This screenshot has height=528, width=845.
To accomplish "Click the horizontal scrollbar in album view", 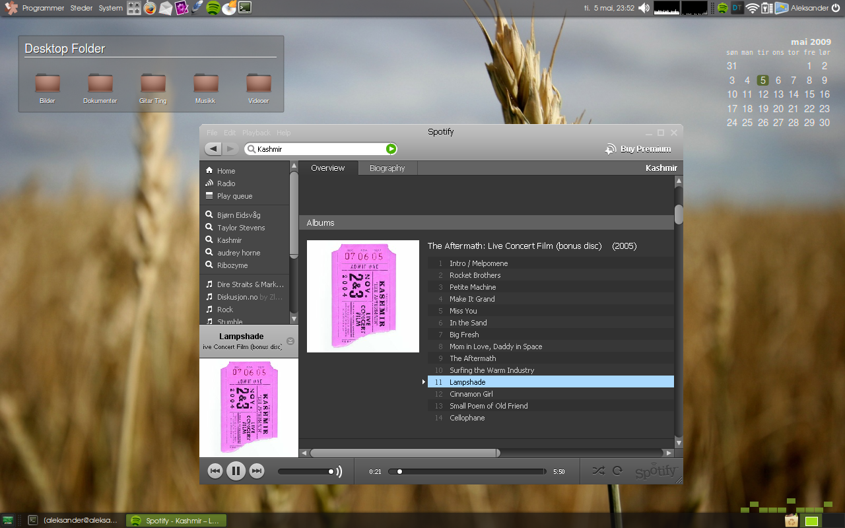I will tap(405, 453).
